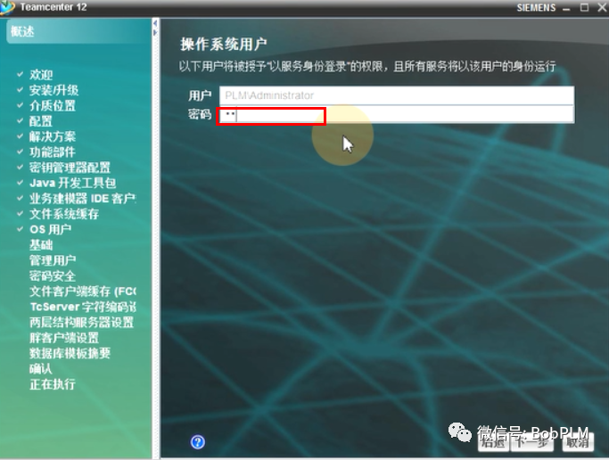Click the password 密码 input field

397,115
